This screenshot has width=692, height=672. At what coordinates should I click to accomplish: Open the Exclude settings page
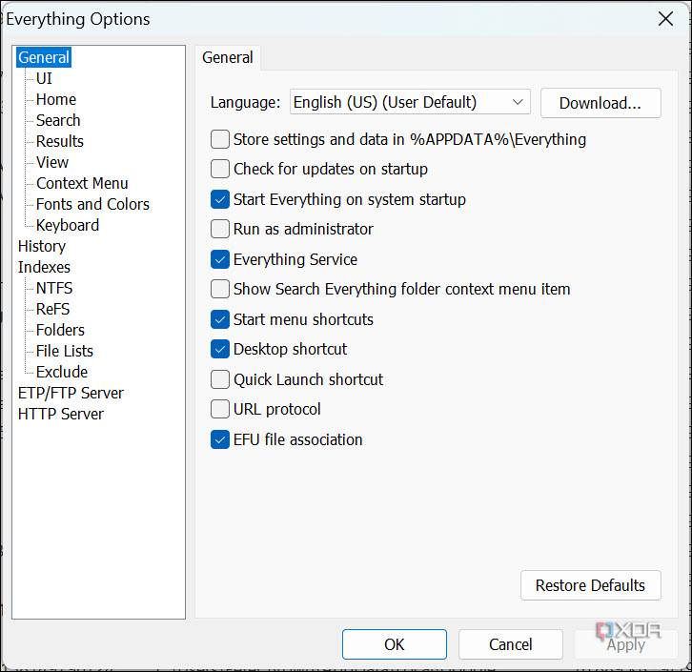pos(62,372)
